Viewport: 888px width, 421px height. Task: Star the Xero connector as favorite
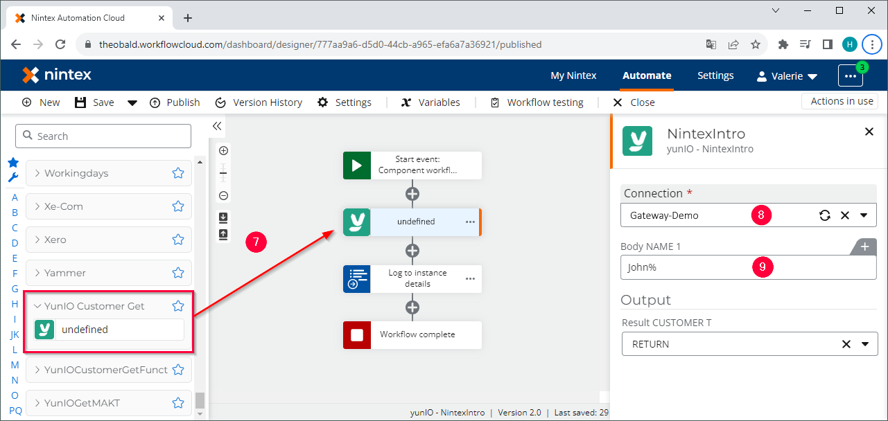coord(177,239)
